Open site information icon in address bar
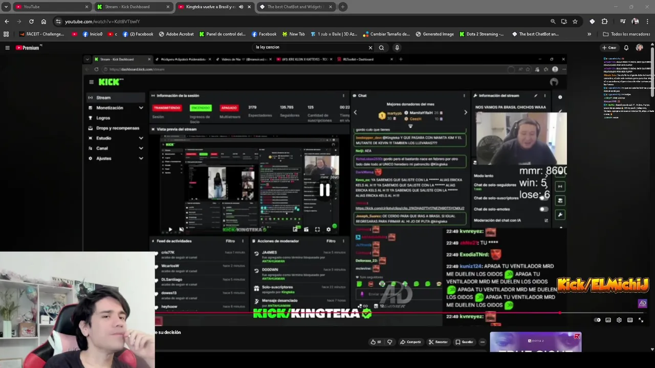This screenshot has height=368, width=655. [58, 21]
